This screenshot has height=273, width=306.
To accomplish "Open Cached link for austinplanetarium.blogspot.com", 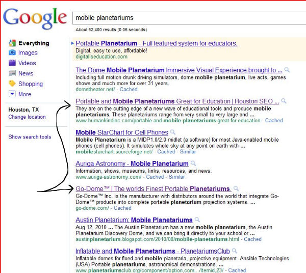I will click(x=252, y=239).
